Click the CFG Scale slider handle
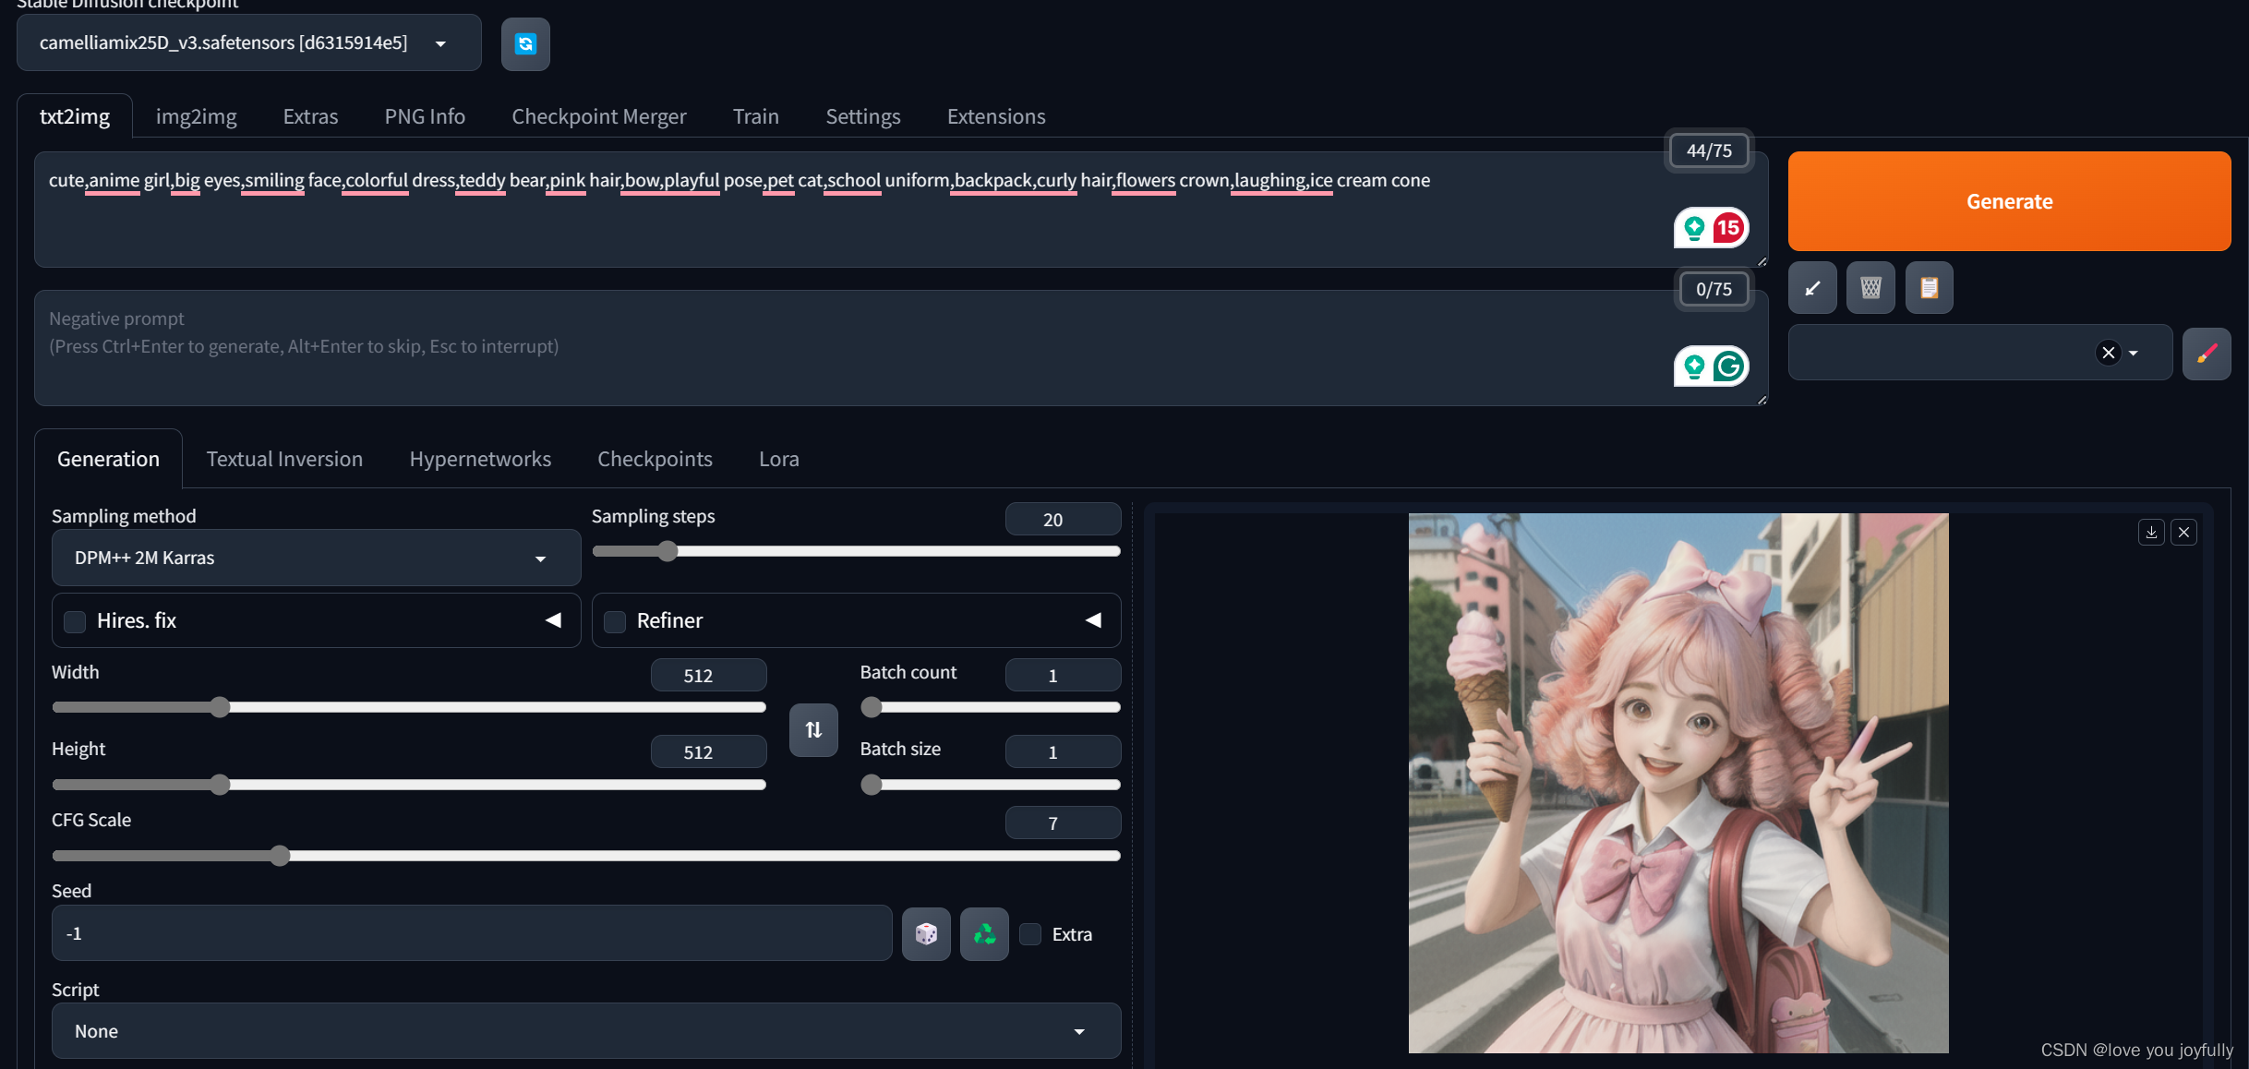The image size is (2249, 1069). click(x=280, y=856)
